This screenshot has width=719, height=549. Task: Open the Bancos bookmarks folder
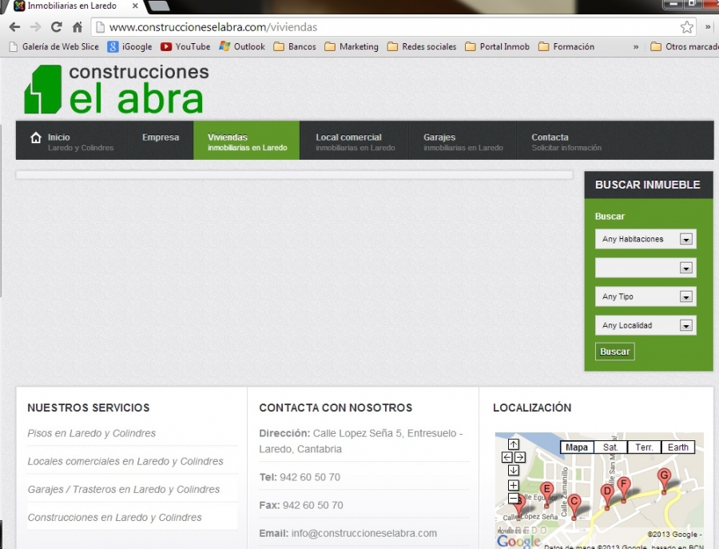pyautogui.click(x=295, y=46)
